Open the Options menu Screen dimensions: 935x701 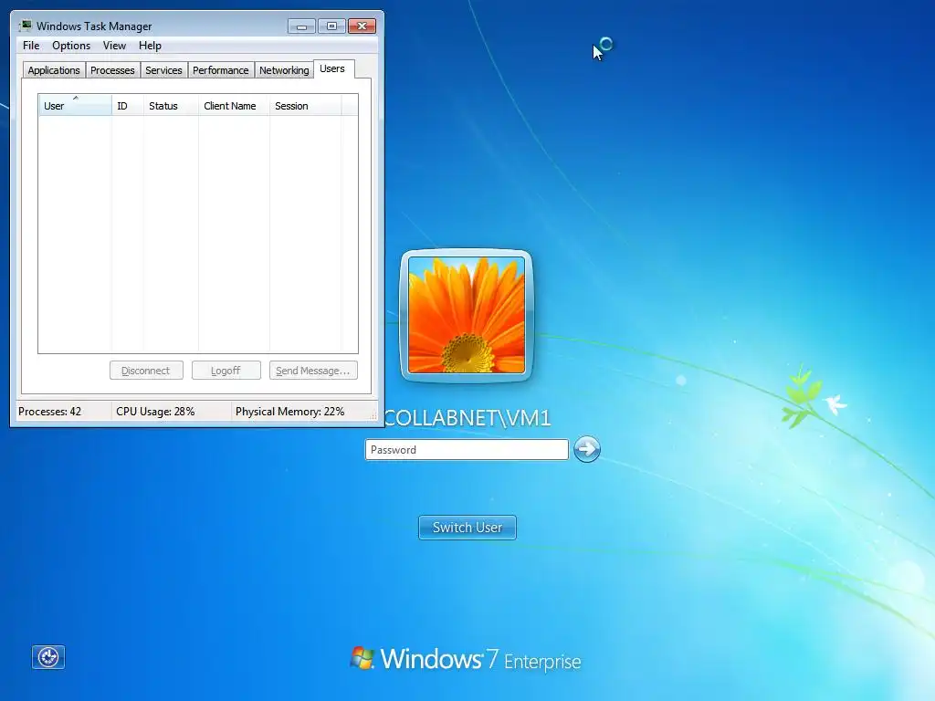(71, 46)
